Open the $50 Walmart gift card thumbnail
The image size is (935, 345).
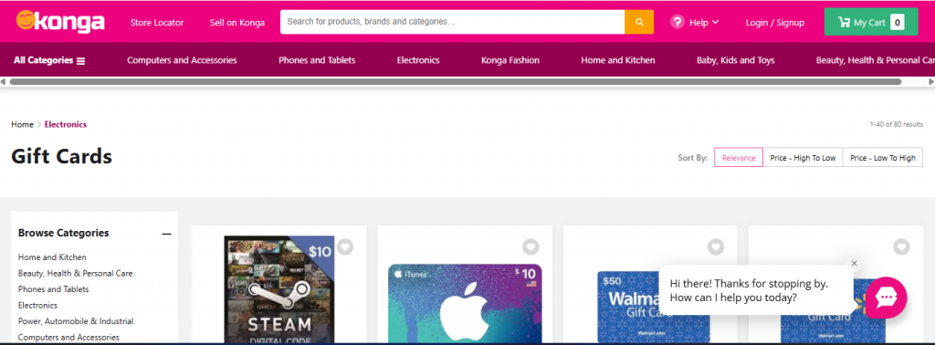(653, 307)
